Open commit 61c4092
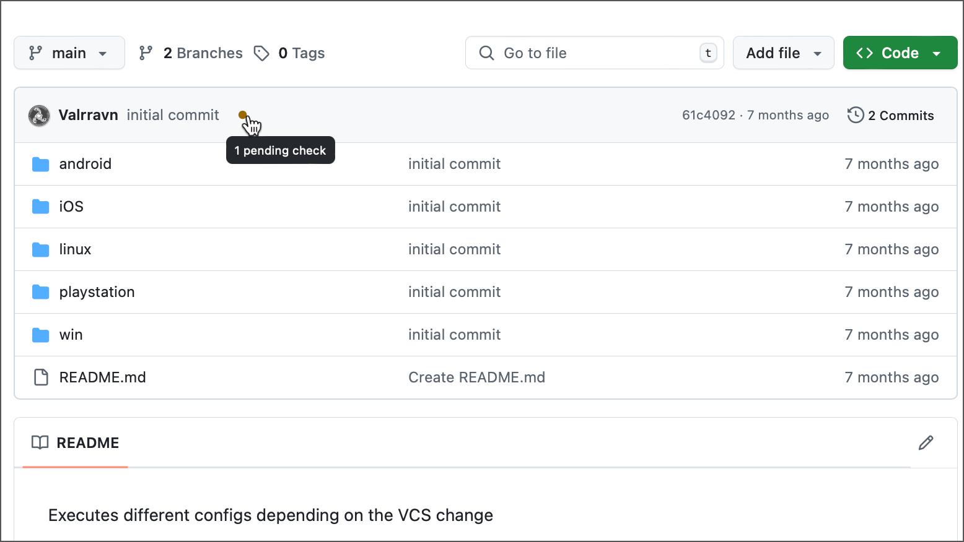This screenshot has height=542, width=964. 709,115
